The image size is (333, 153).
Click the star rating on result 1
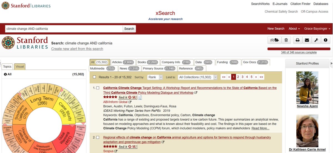[x=110, y=97]
